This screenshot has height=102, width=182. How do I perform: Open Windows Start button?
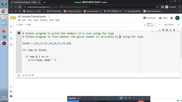(4, 4)
